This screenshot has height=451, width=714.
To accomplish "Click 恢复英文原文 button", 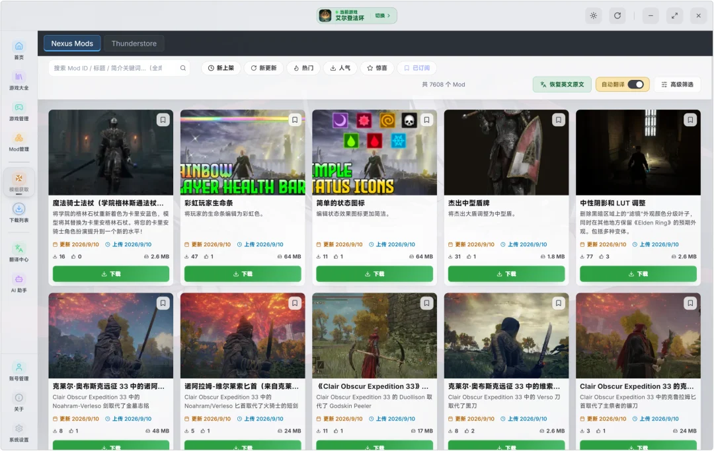I will coord(562,85).
